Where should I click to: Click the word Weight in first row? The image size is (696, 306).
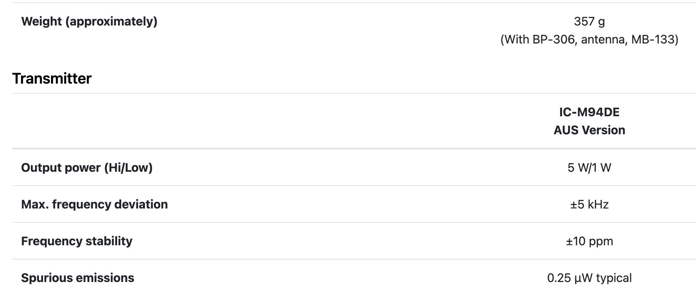coord(41,21)
